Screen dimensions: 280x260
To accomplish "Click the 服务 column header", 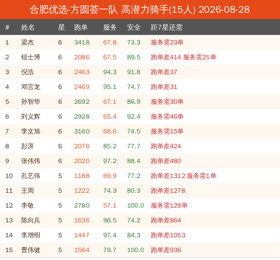I will [x=110, y=27].
